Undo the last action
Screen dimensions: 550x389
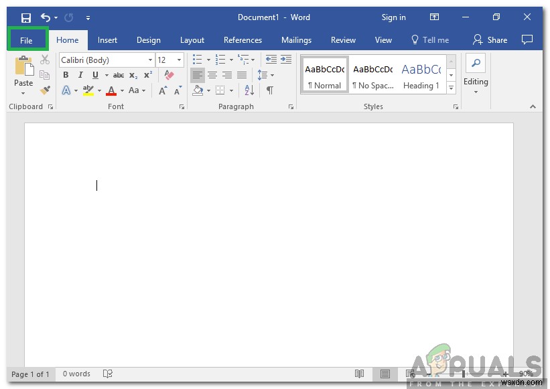click(46, 17)
